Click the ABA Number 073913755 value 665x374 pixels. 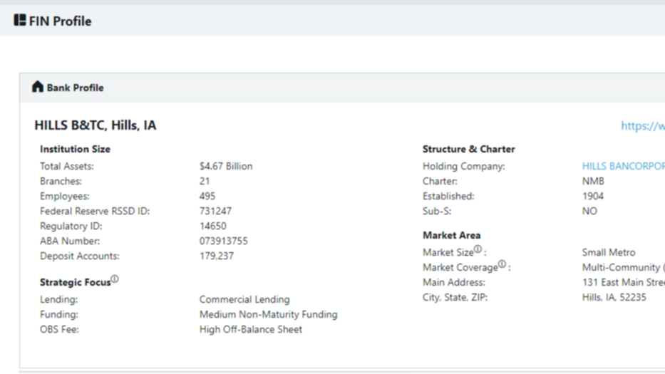pyautogui.click(x=224, y=241)
